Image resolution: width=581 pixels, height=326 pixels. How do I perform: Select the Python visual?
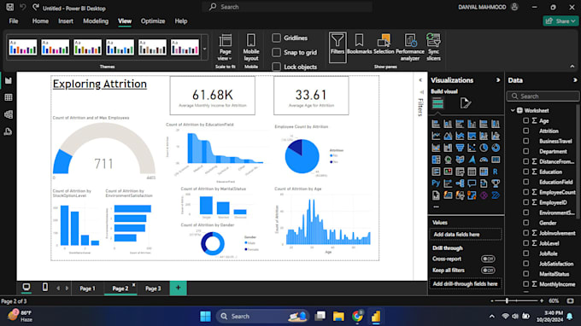[x=436, y=183]
